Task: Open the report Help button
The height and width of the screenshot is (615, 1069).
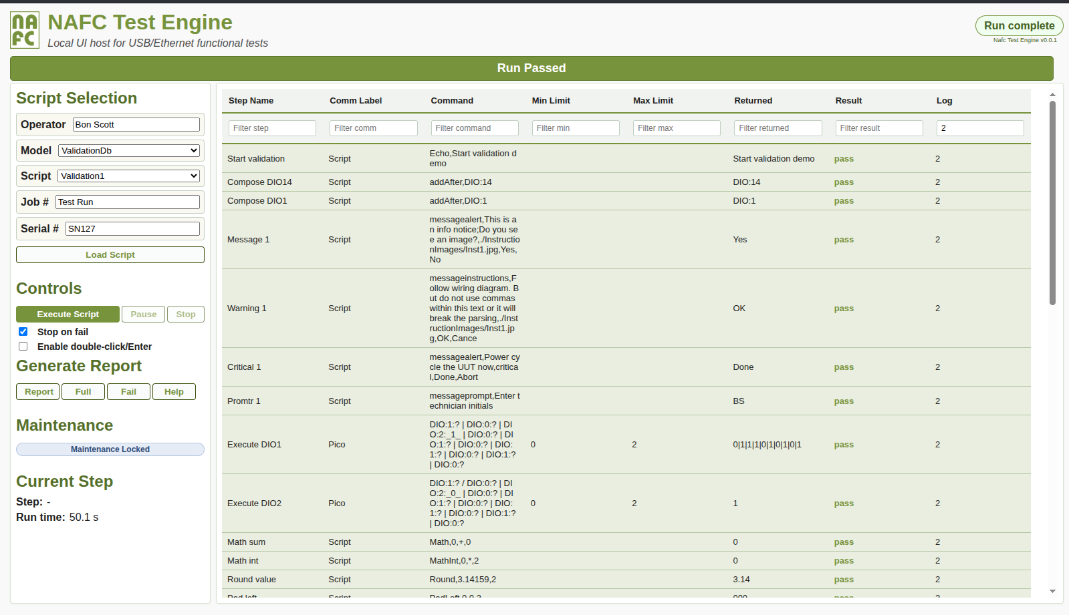Action: (174, 392)
